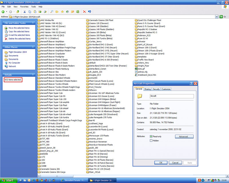Open the Edit menu
The height and width of the screenshot is (183, 229).
(9, 7)
